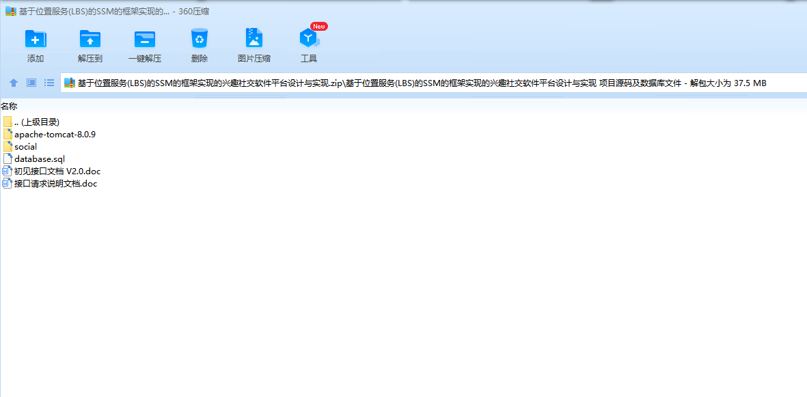This screenshot has height=397, width=807.
Task: Click the archive icon in address bar
Action: tap(70, 83)
